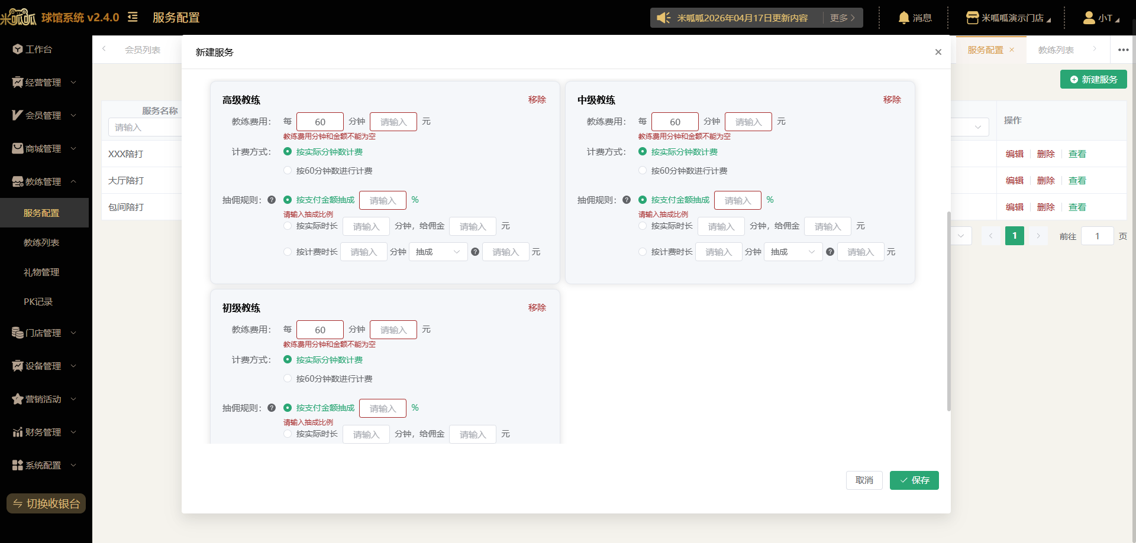The width and height of the screenshot is (1136, 543).
Task: Click the help icon beside 高级教练 抽佣规则
Action: click(272, 200)
